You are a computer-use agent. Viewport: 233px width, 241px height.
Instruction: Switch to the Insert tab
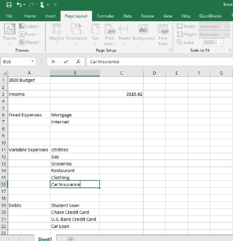pyautogui.click(x=50, y=16)
